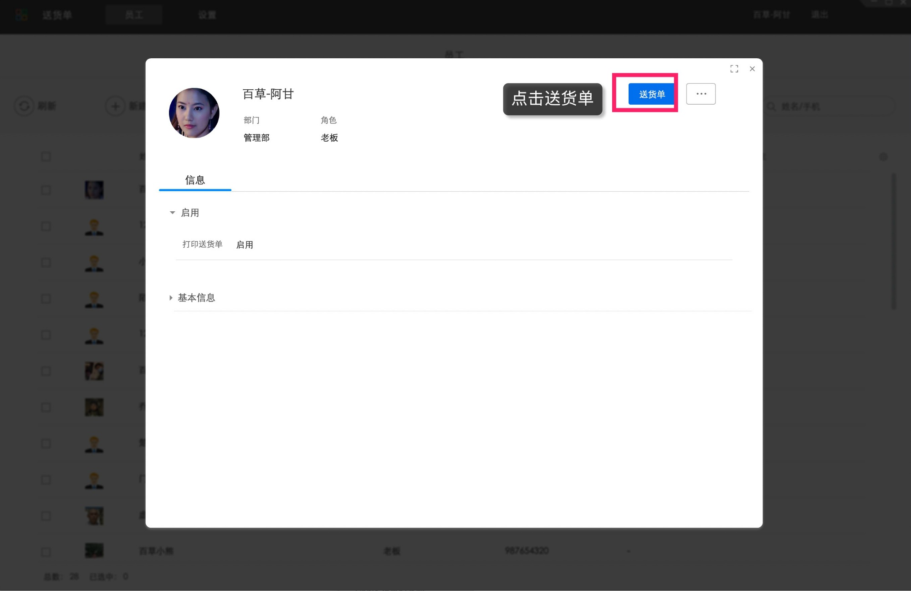The image size is (911, 591).
Task: Click the 百草-阿甘 profile avatar
Action: [194, 113]
